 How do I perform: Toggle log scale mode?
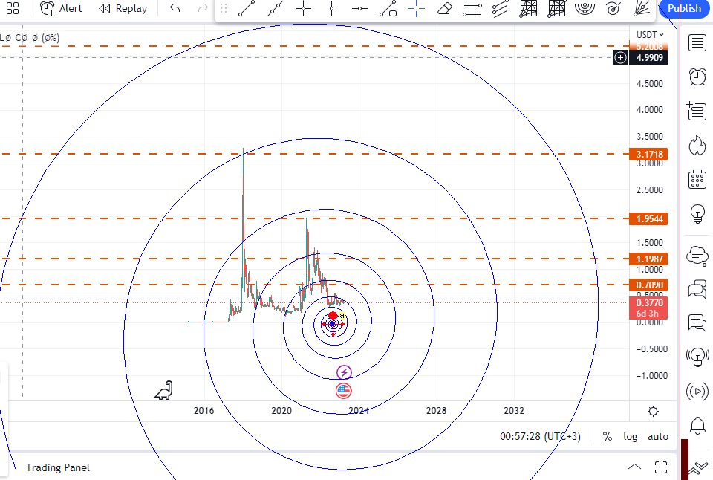(x=630, y=436)
